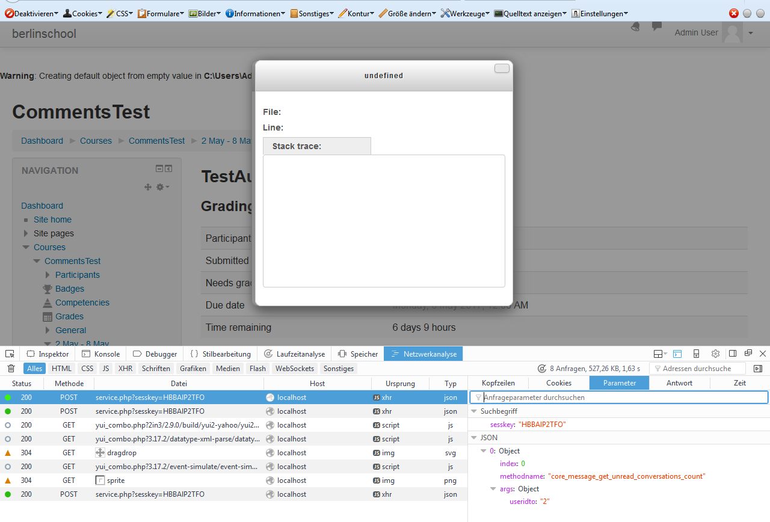Collapse the Navigation block with minus icon
The height and width of the screenshot is (522, 770).
(x=159, y=169)
